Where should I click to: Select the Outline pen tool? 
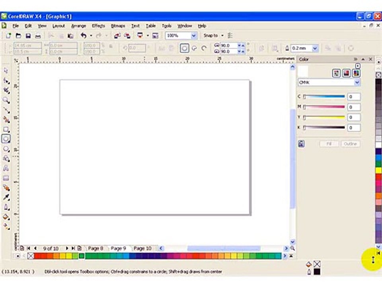6,207
